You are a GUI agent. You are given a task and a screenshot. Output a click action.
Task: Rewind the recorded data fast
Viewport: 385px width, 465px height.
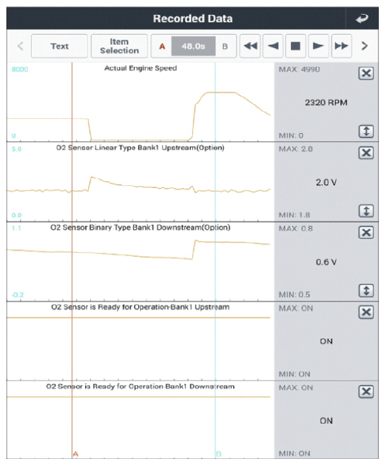click(x=250, y=46)
